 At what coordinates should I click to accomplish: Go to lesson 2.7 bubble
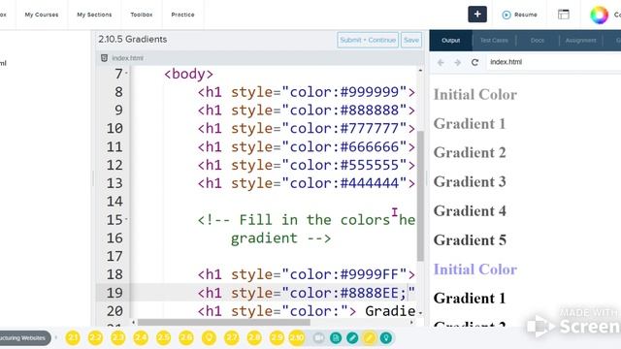pos(231,338)
